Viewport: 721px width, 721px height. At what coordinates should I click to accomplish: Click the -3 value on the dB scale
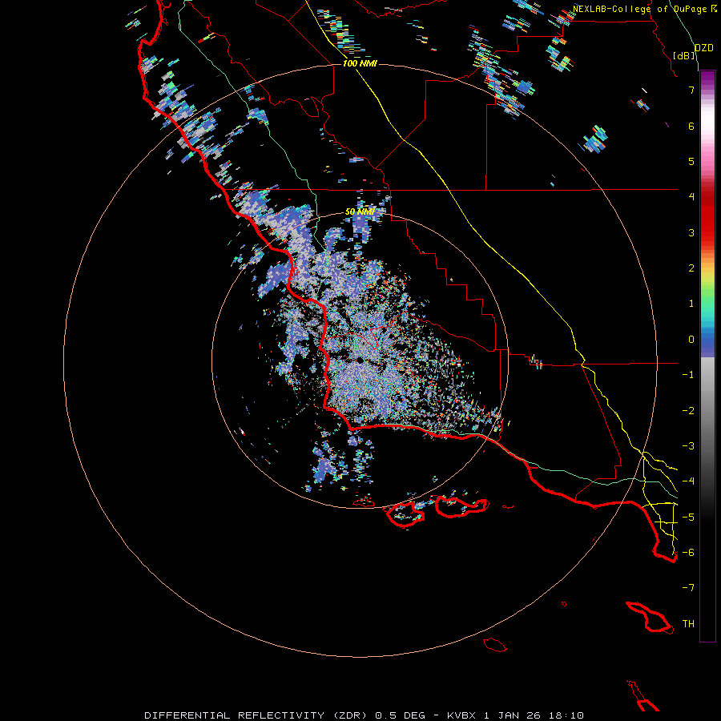[x=688, y=446]
